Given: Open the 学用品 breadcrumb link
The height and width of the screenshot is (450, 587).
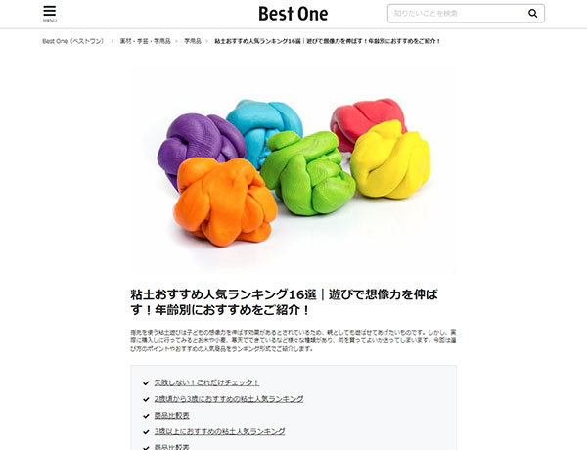Looking at the screenshot, I should pyautogui.click(x=193, y=41).
